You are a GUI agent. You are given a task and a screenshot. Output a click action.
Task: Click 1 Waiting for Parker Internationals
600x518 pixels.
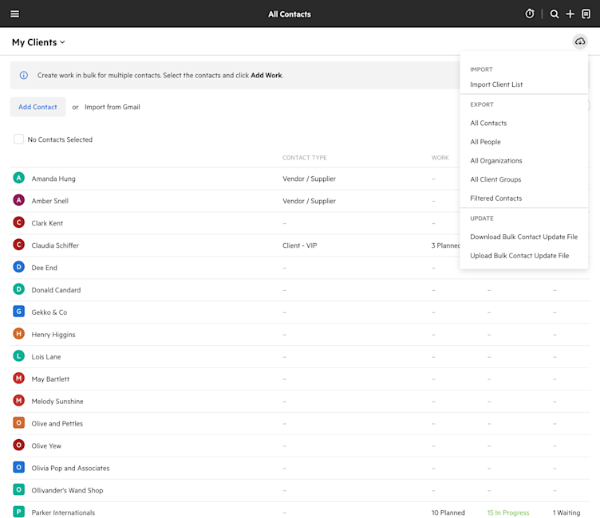tap(566, 512)
